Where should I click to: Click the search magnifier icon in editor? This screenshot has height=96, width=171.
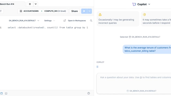[x=91, y=21]
